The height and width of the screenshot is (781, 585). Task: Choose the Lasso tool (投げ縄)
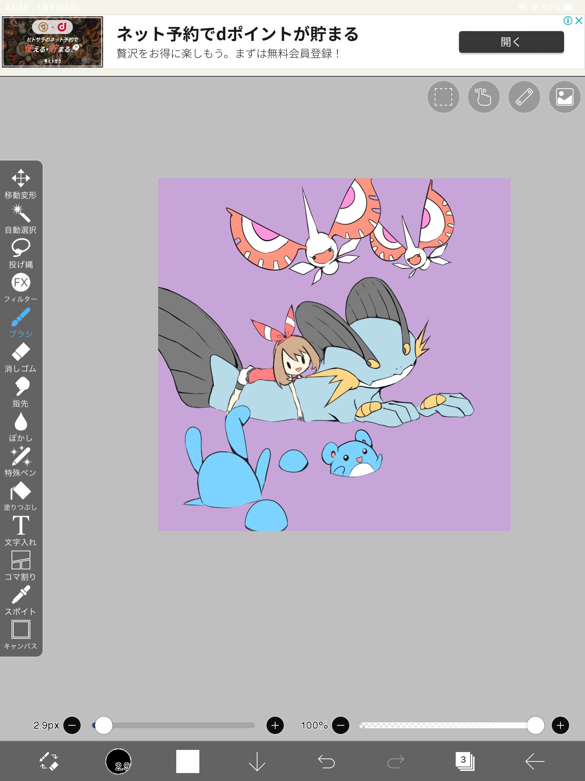(x=21, y=253)
